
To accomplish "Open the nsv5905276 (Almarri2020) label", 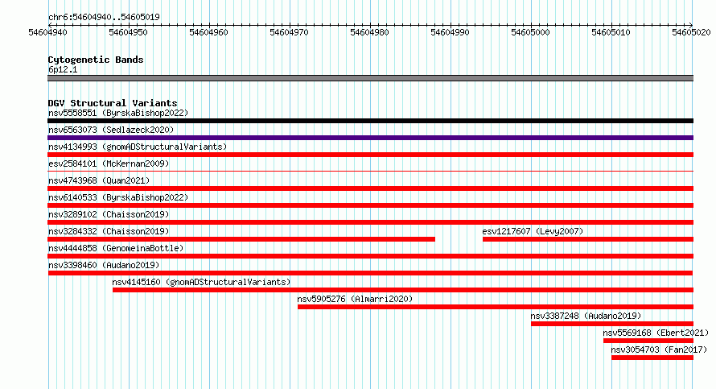I will (355, 299).
